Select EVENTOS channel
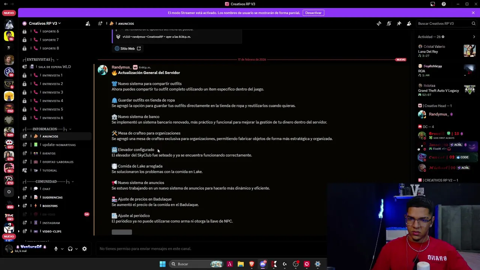480x270 pixels. [x=56, y=153]
